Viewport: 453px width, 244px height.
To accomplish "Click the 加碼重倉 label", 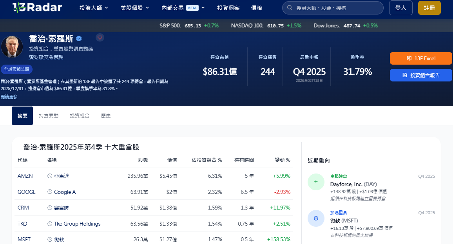I will coord(339,213).
